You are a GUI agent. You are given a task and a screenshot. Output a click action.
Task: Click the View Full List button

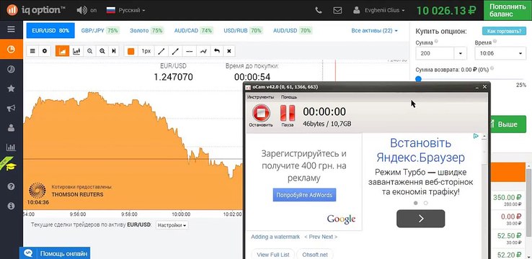coord(272,254)
